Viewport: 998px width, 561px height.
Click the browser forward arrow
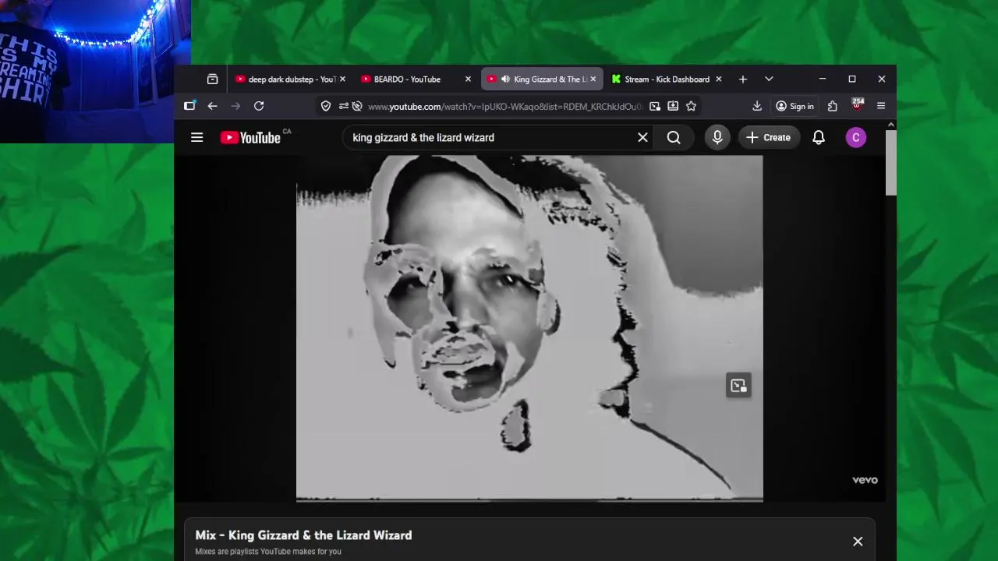(235, 106)
